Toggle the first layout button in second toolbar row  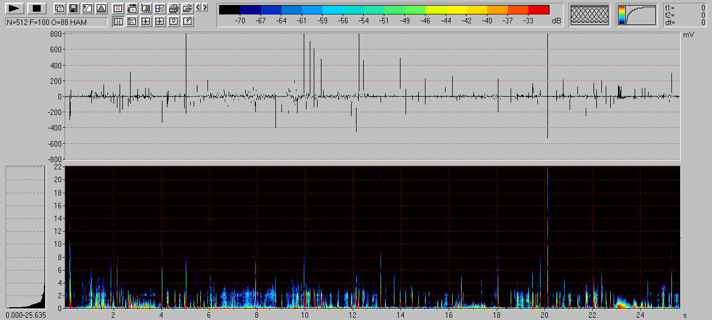118,21
